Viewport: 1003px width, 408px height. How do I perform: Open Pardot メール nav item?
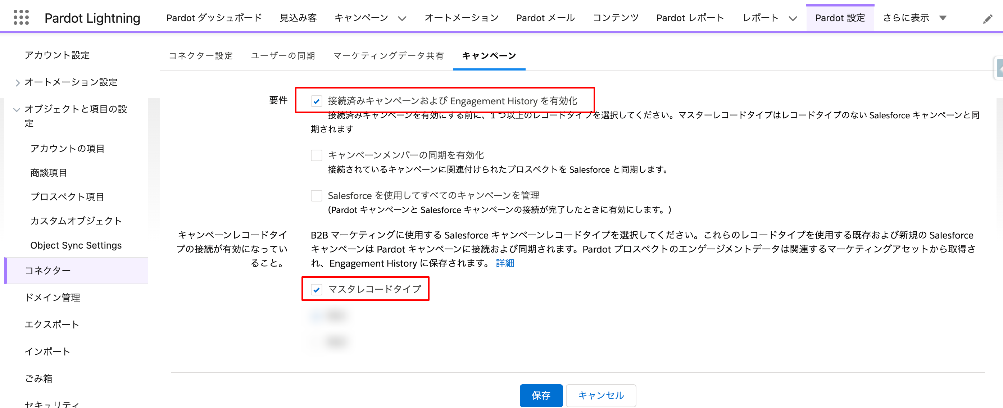(545, 18)
